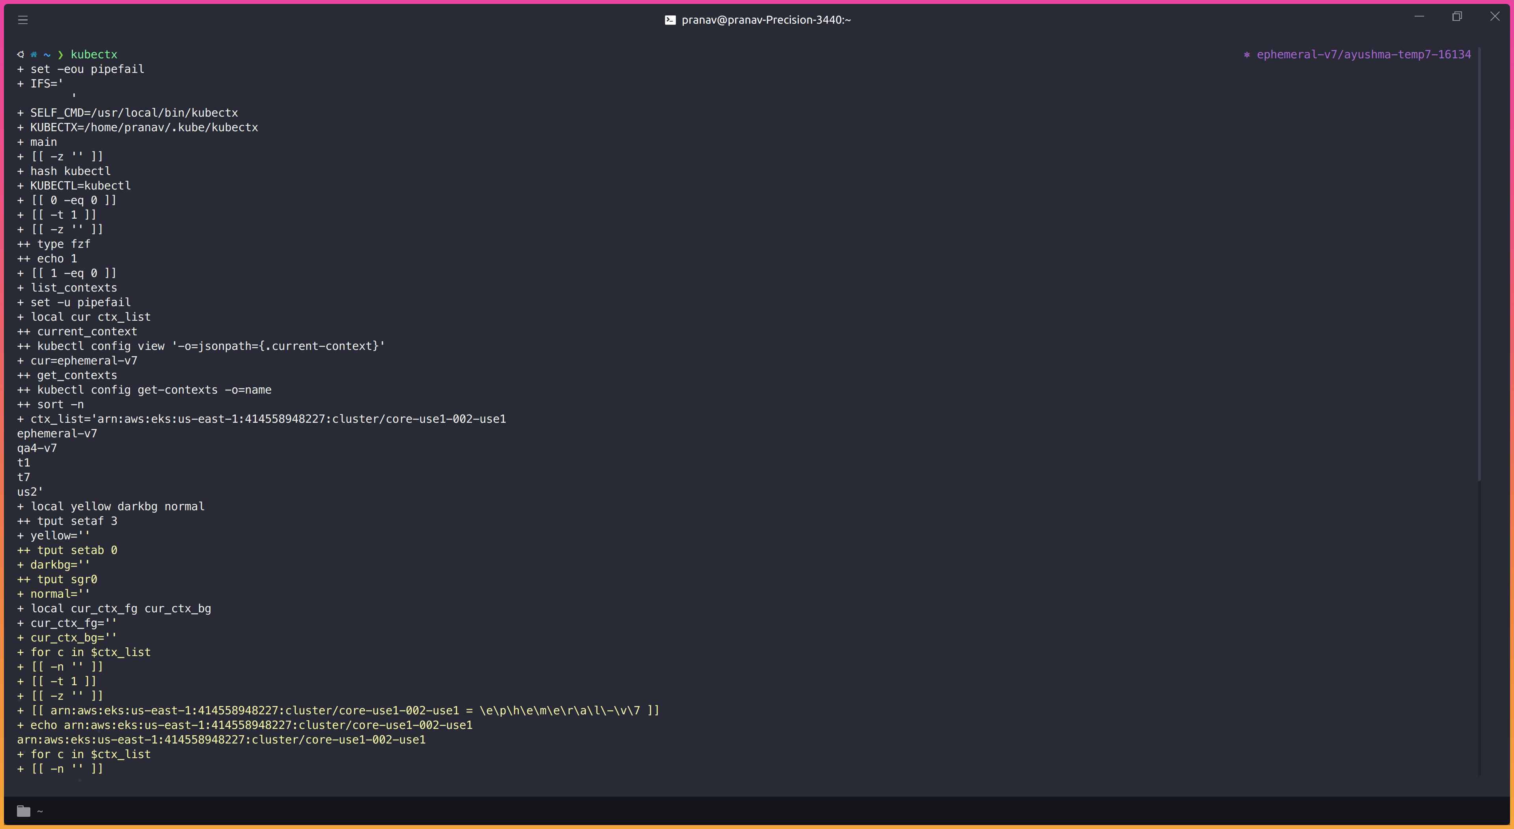1514x829 pixels.
Task: Click the green prompt chevron arrow
Action: pyautogui.click(x=60, y=55)
